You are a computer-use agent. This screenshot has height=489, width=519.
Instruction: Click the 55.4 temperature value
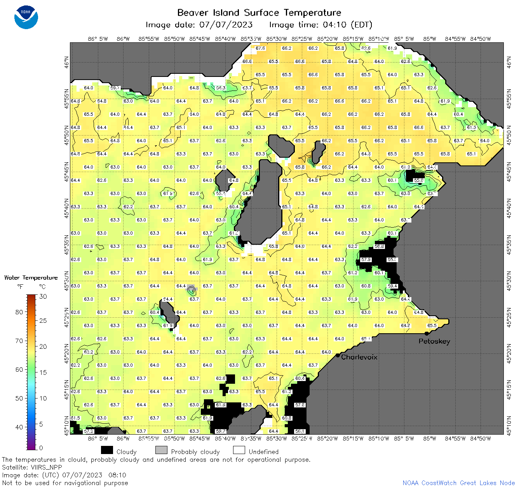(x=221, y=193)
